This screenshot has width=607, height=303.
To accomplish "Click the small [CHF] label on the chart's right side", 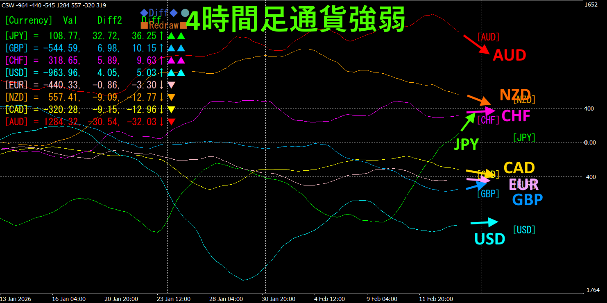I will point(488,120).
